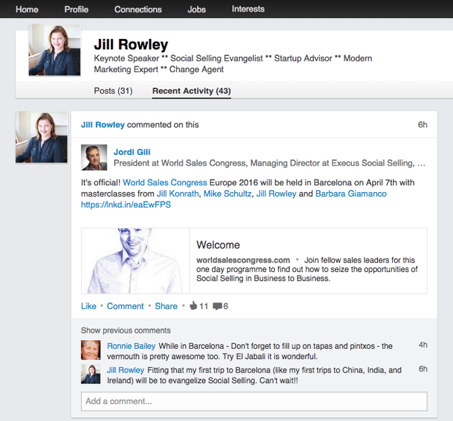Screen dimensions: 453x421
Task: Click the comment bubble count icon
Action: click(217, 306)
